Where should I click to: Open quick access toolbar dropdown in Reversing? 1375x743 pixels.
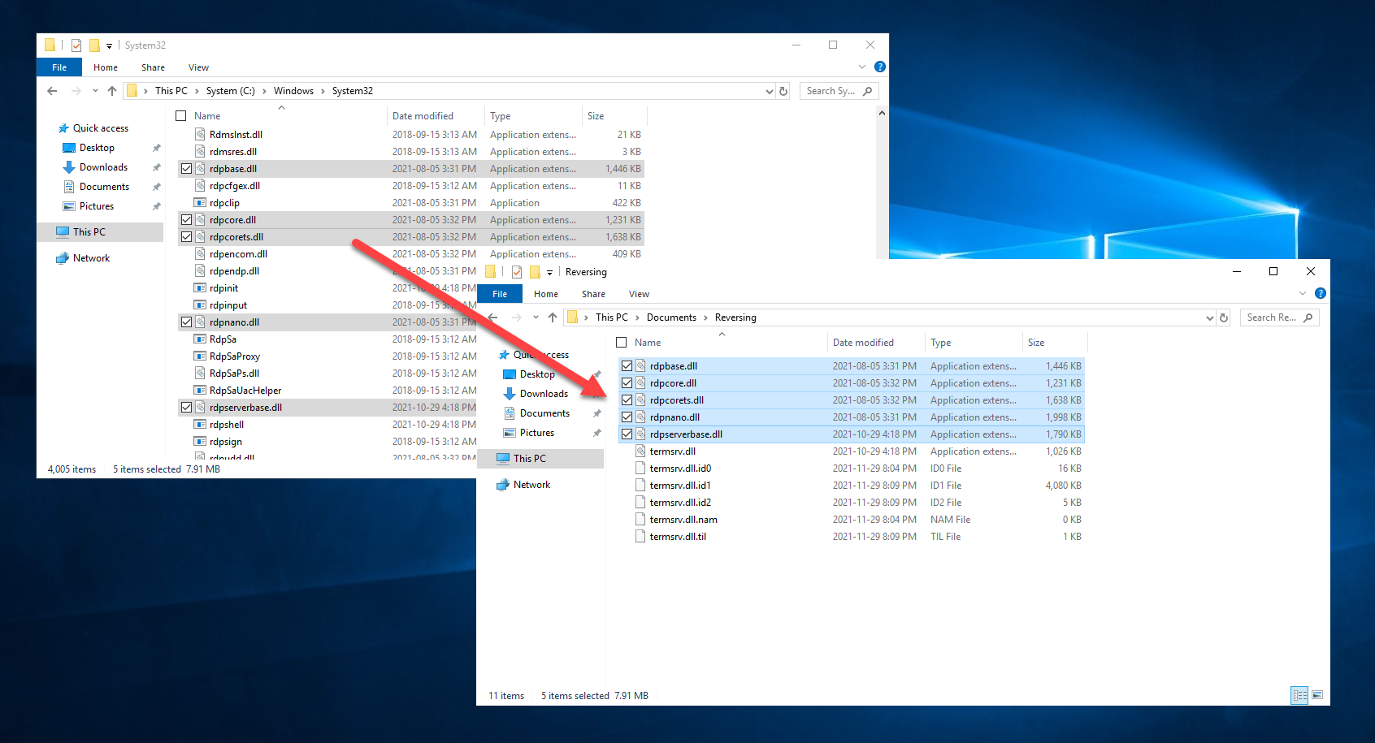(x=549, y=273)
